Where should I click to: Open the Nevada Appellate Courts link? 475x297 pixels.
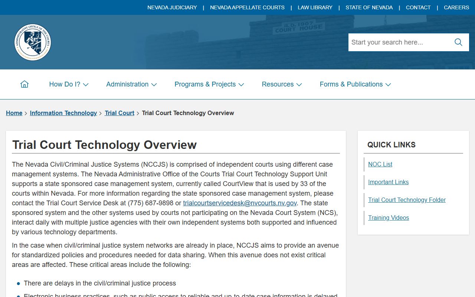247,7
